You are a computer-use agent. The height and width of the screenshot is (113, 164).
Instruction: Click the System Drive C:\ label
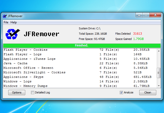click(x=89, y=28)
